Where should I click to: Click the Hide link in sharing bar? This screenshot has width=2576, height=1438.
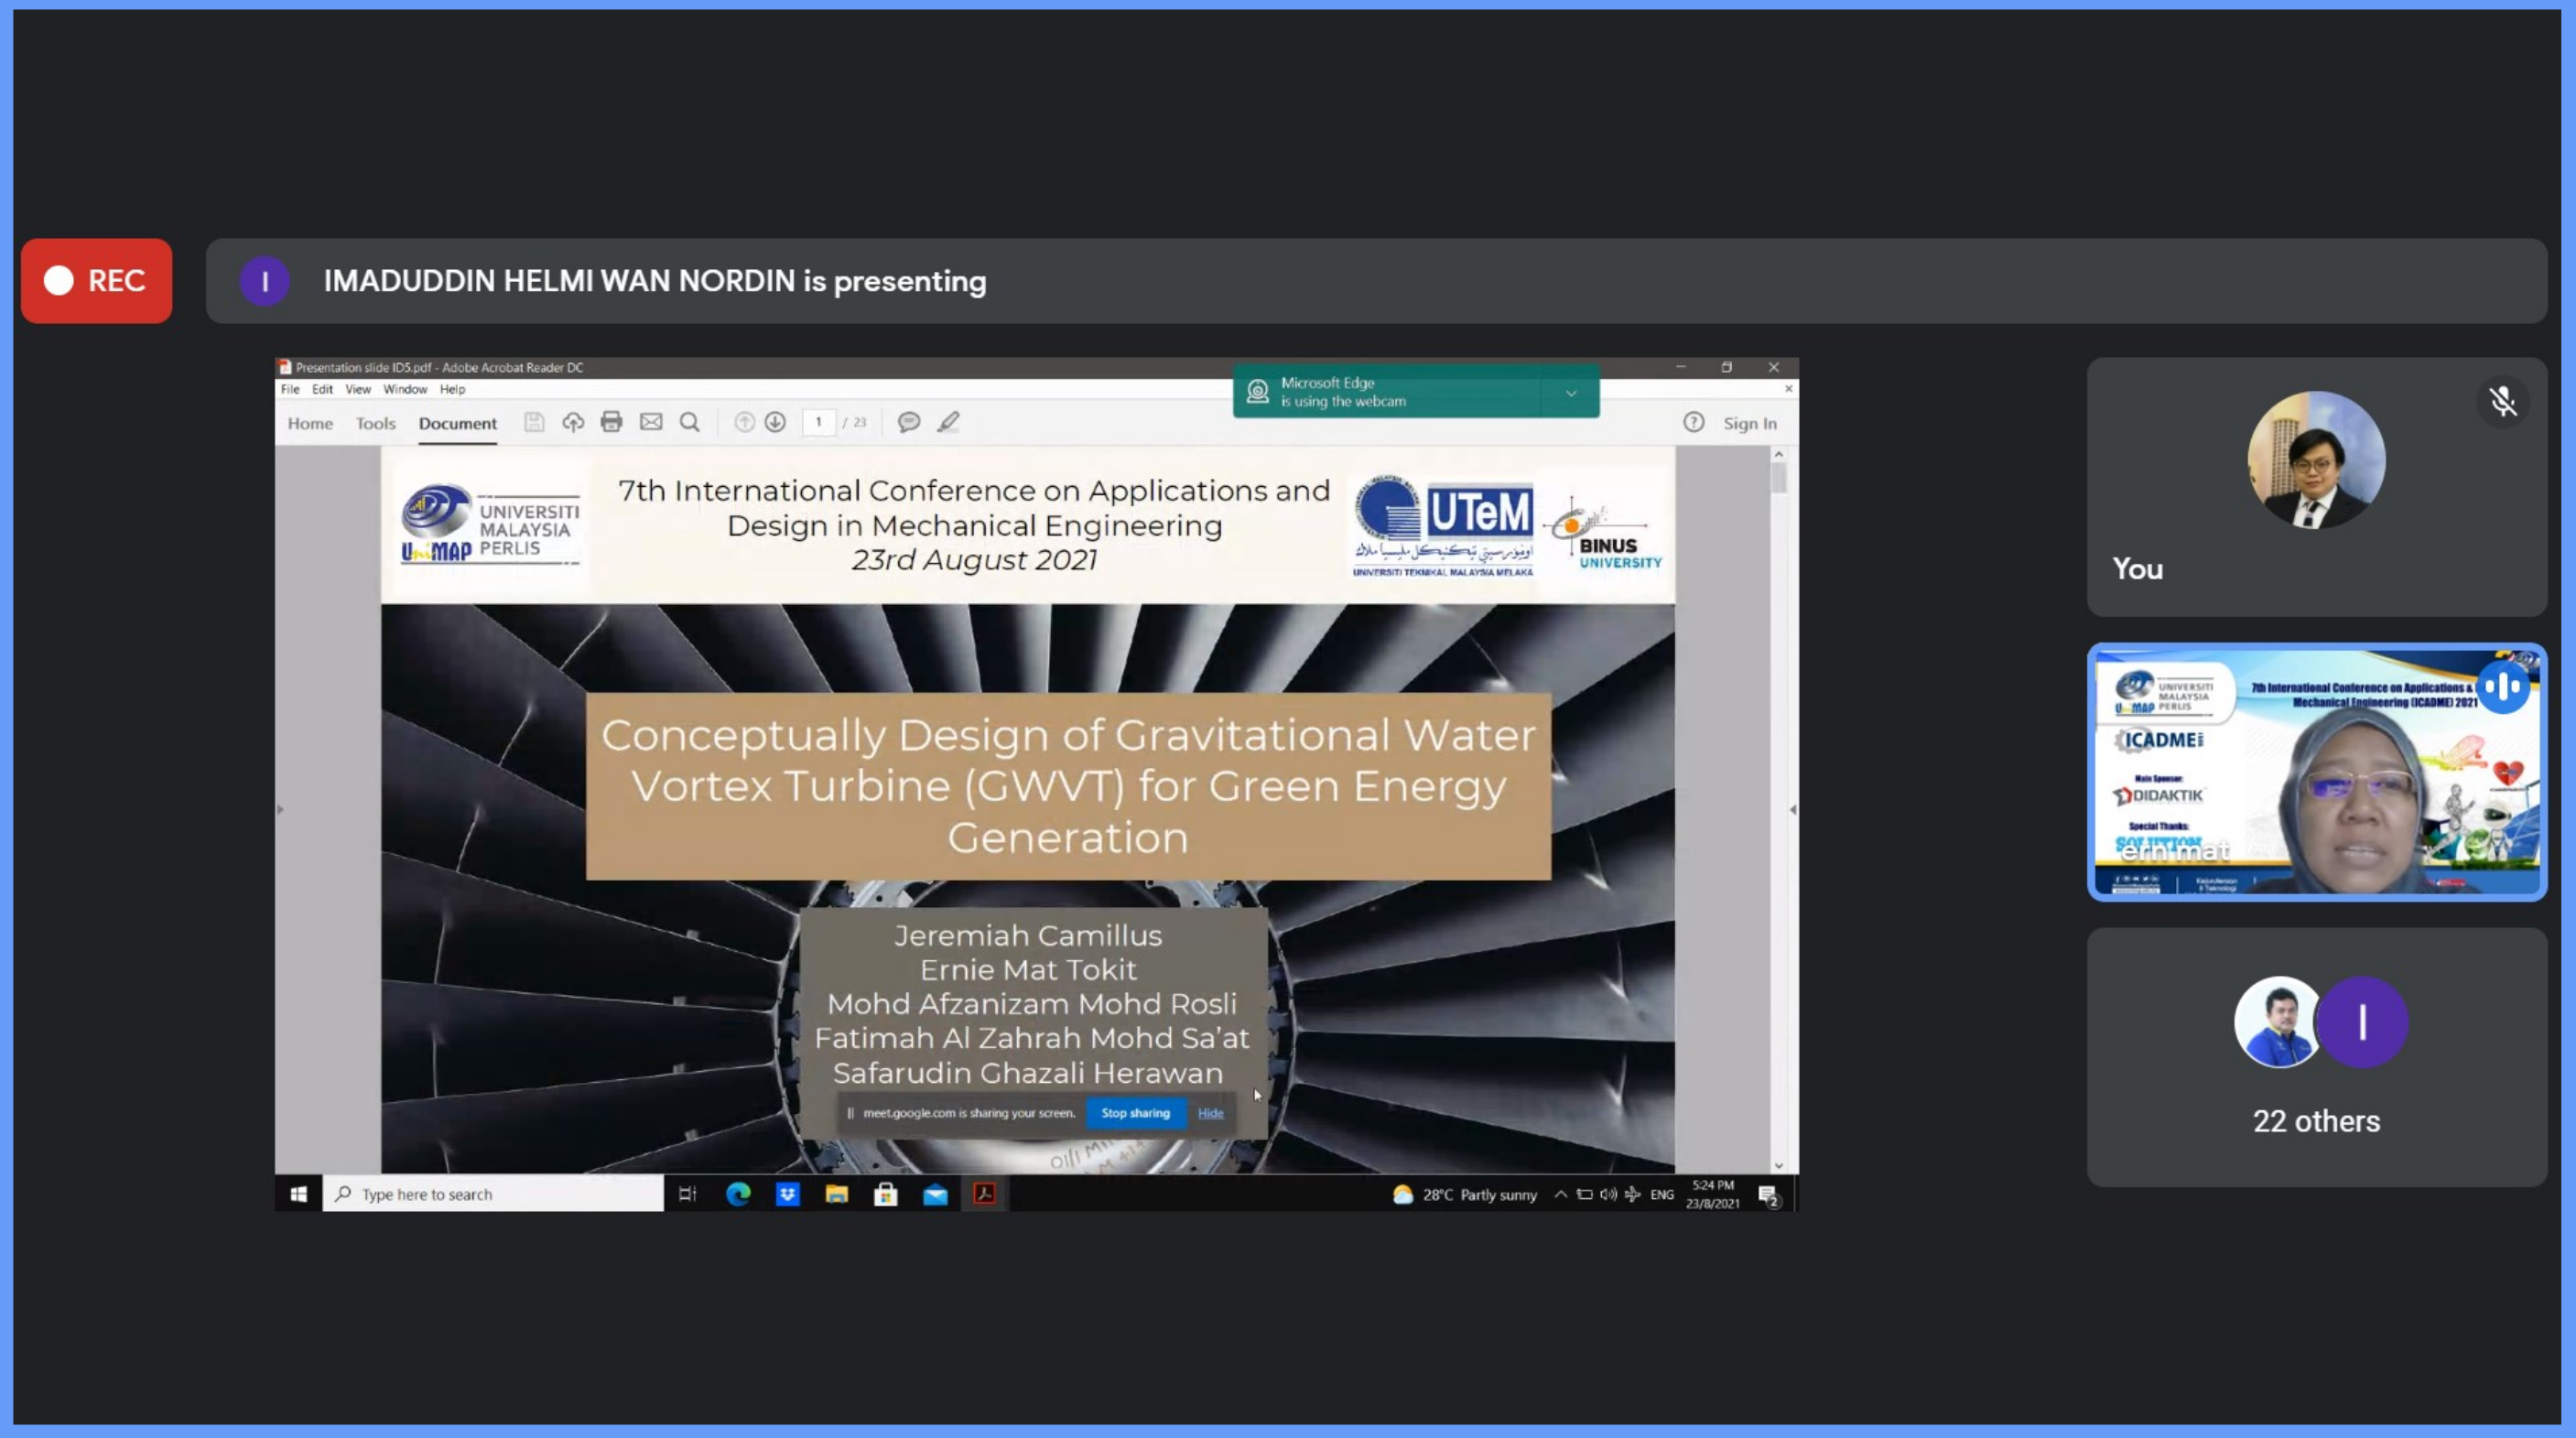(1210, 1113)
